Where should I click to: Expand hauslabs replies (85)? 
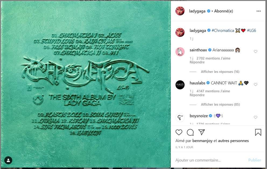tap(220, 104)
